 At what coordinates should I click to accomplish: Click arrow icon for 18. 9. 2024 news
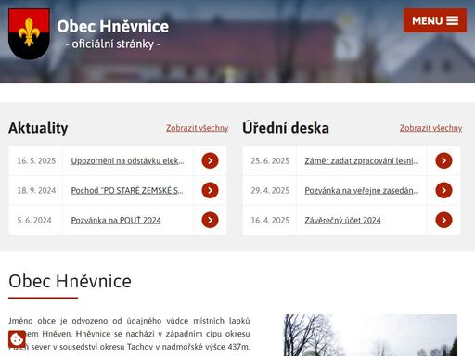[x=210, y=190]
